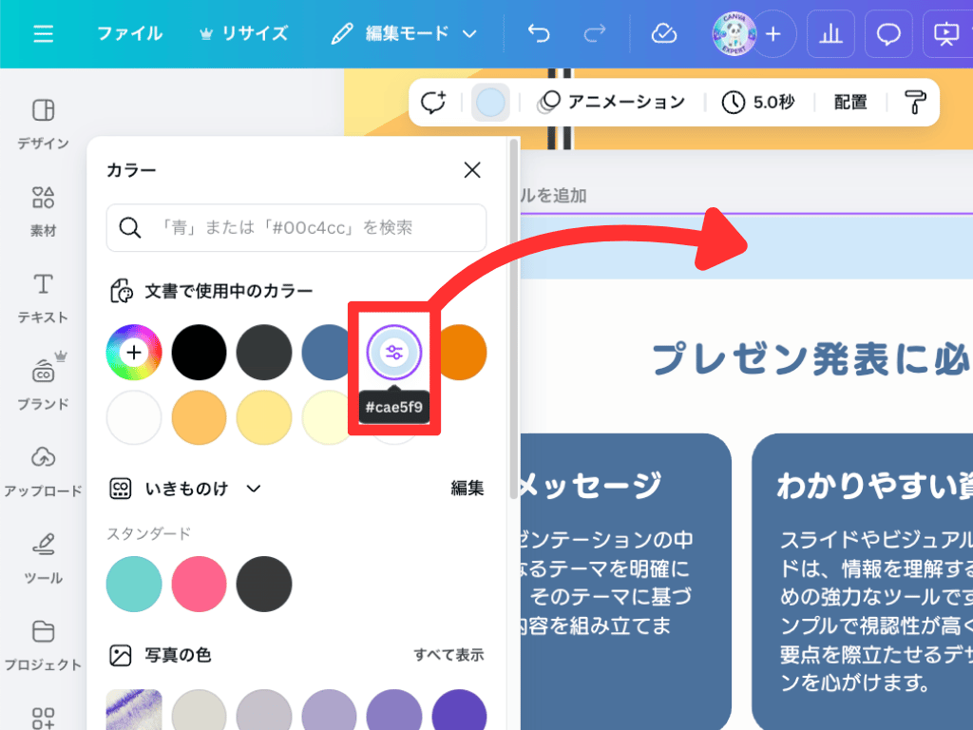
Task: Close the カラー panel
Action: click(x=472, y=169)
